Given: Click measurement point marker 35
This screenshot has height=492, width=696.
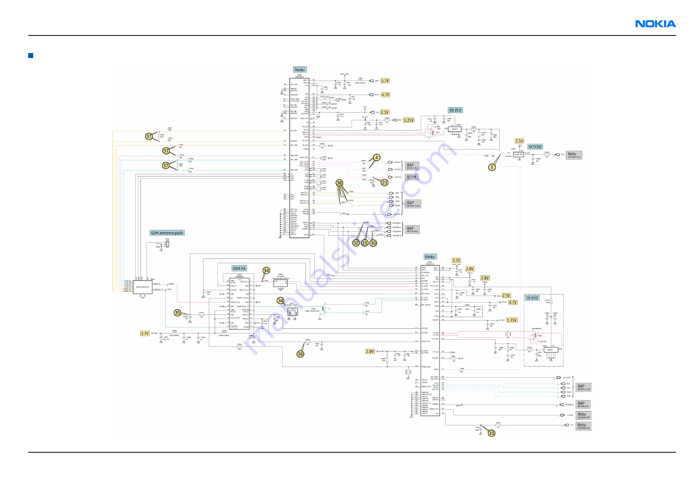Looking at the screenshot, I should (177, 313).
